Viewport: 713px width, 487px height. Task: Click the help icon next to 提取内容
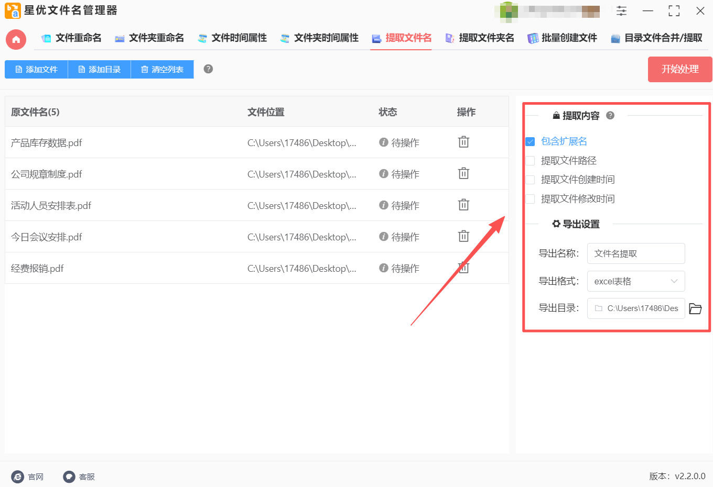coord(610,116)
